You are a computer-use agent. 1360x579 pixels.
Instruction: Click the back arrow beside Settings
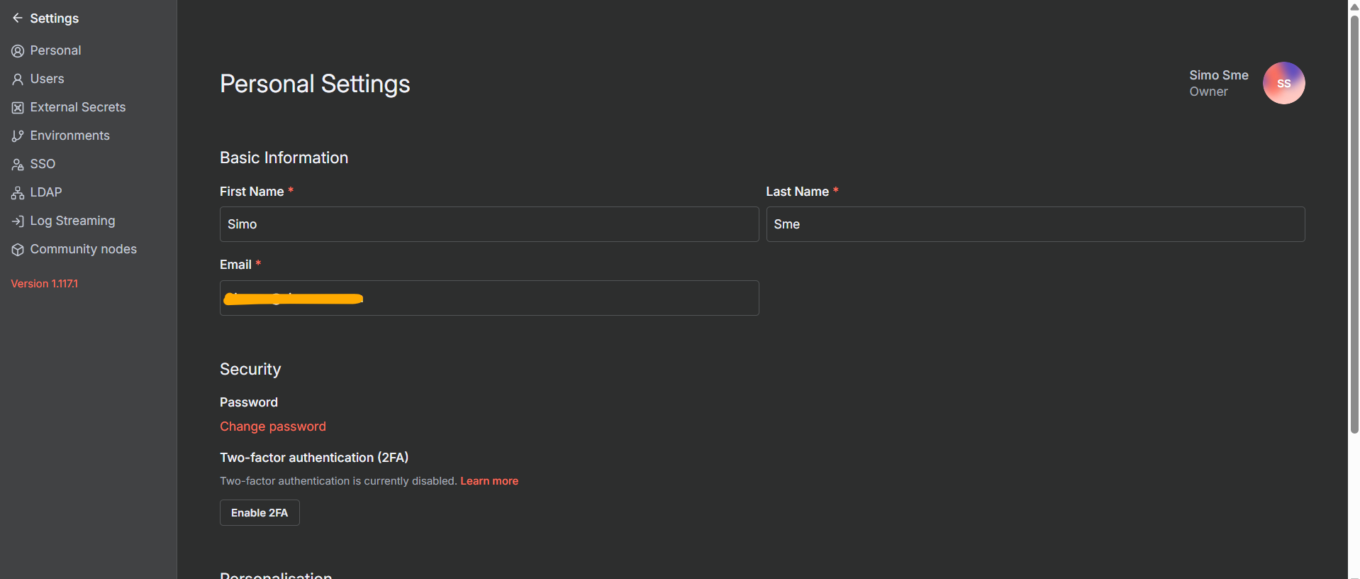click(x=18, y=18)
